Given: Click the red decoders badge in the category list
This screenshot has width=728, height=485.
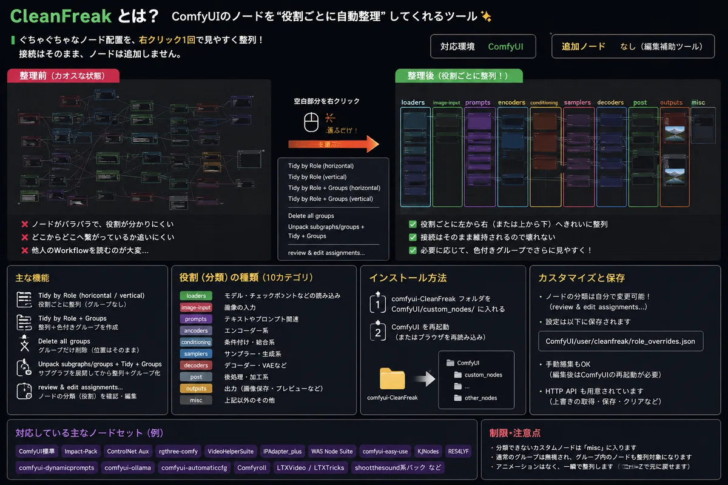Looking at the screenshot, I should point(196,365).
